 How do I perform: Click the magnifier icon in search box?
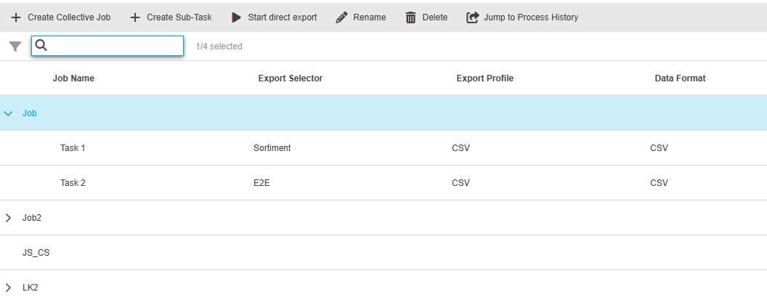[x=41, y=46]
